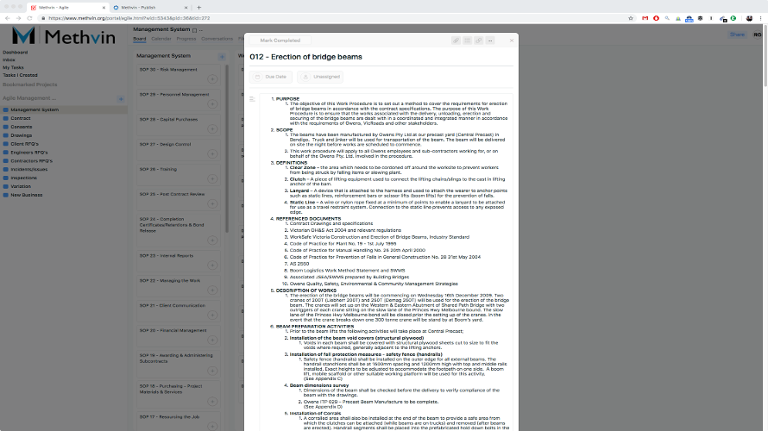Open Drawings project in sidebar
The height and width of the screenshot is (431, 768).
click(22, 134)
